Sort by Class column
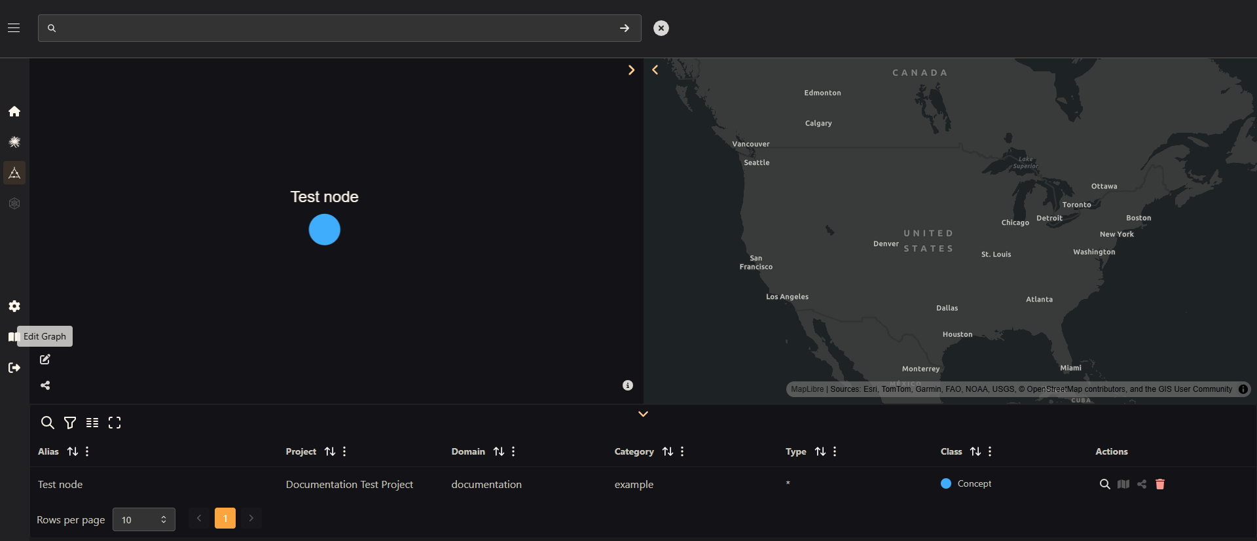Viewport: 1257px width, 541px height. (975, 451)
